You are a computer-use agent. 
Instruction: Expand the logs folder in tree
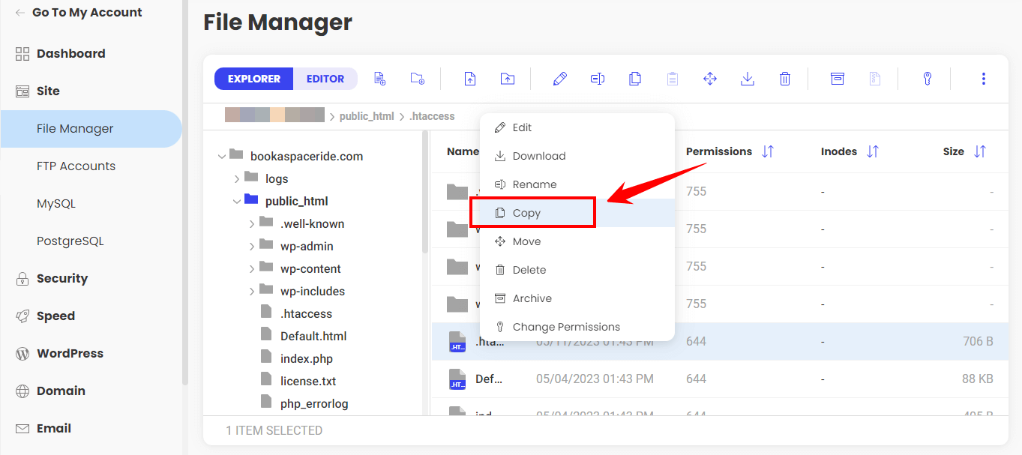tap(237, 179)
